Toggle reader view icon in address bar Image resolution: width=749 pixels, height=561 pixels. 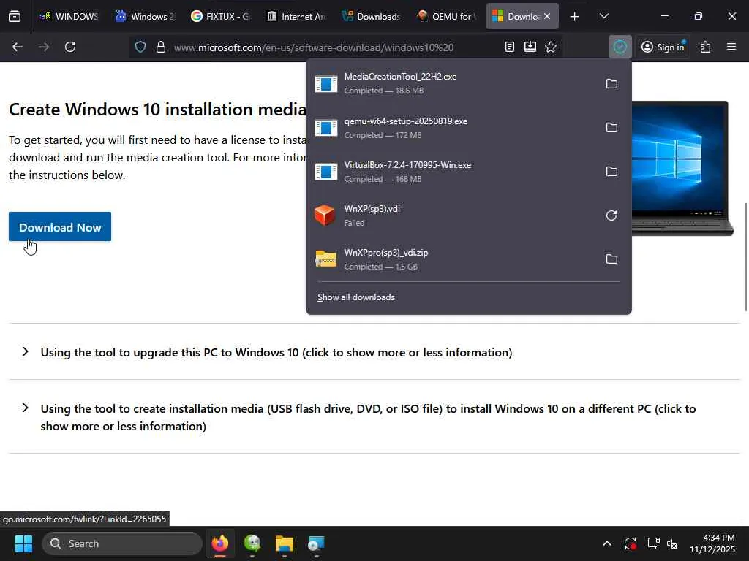(510, 47)
